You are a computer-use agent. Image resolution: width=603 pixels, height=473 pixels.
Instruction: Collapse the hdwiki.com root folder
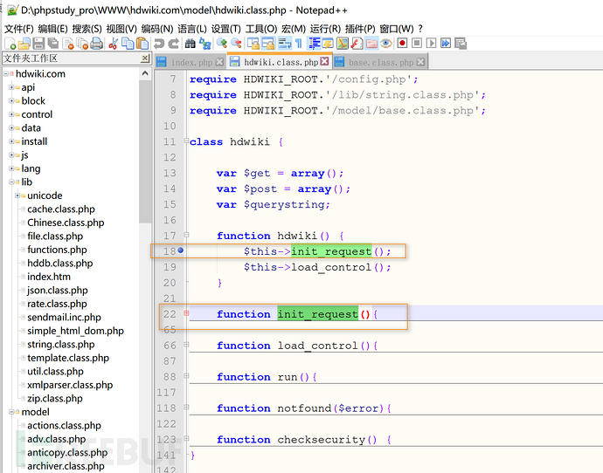tap(6, 73)
